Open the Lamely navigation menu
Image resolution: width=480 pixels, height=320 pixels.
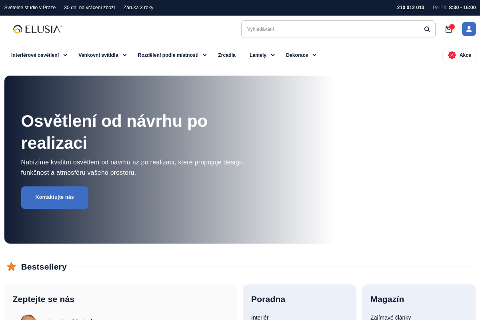coord(258,55)
